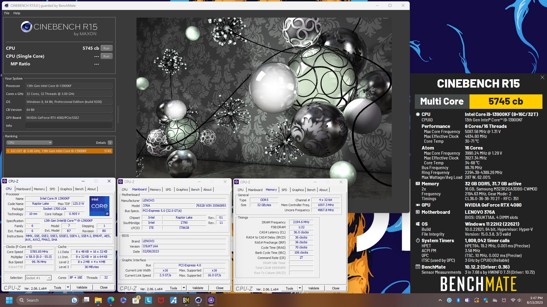The width and height of the screenshot is (547, 307).
Task: Switch middle CPU-Z window to SPD tab
Action: tap(168, 190)
